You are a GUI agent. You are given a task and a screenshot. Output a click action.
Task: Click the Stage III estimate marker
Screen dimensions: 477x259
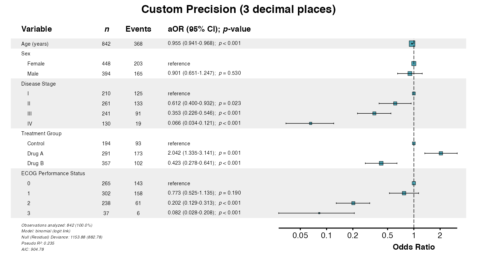[374, 113]
